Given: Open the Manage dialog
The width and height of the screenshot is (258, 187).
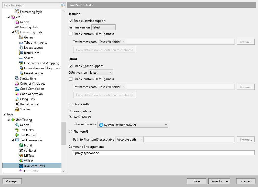Looking at the screenshot, I should pyautogui.click(x=12, y=181).
